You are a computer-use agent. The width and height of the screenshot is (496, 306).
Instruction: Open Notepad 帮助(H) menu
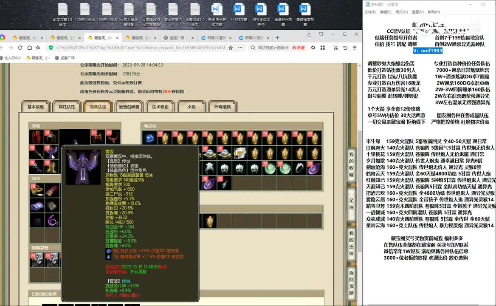click(434, 12)
